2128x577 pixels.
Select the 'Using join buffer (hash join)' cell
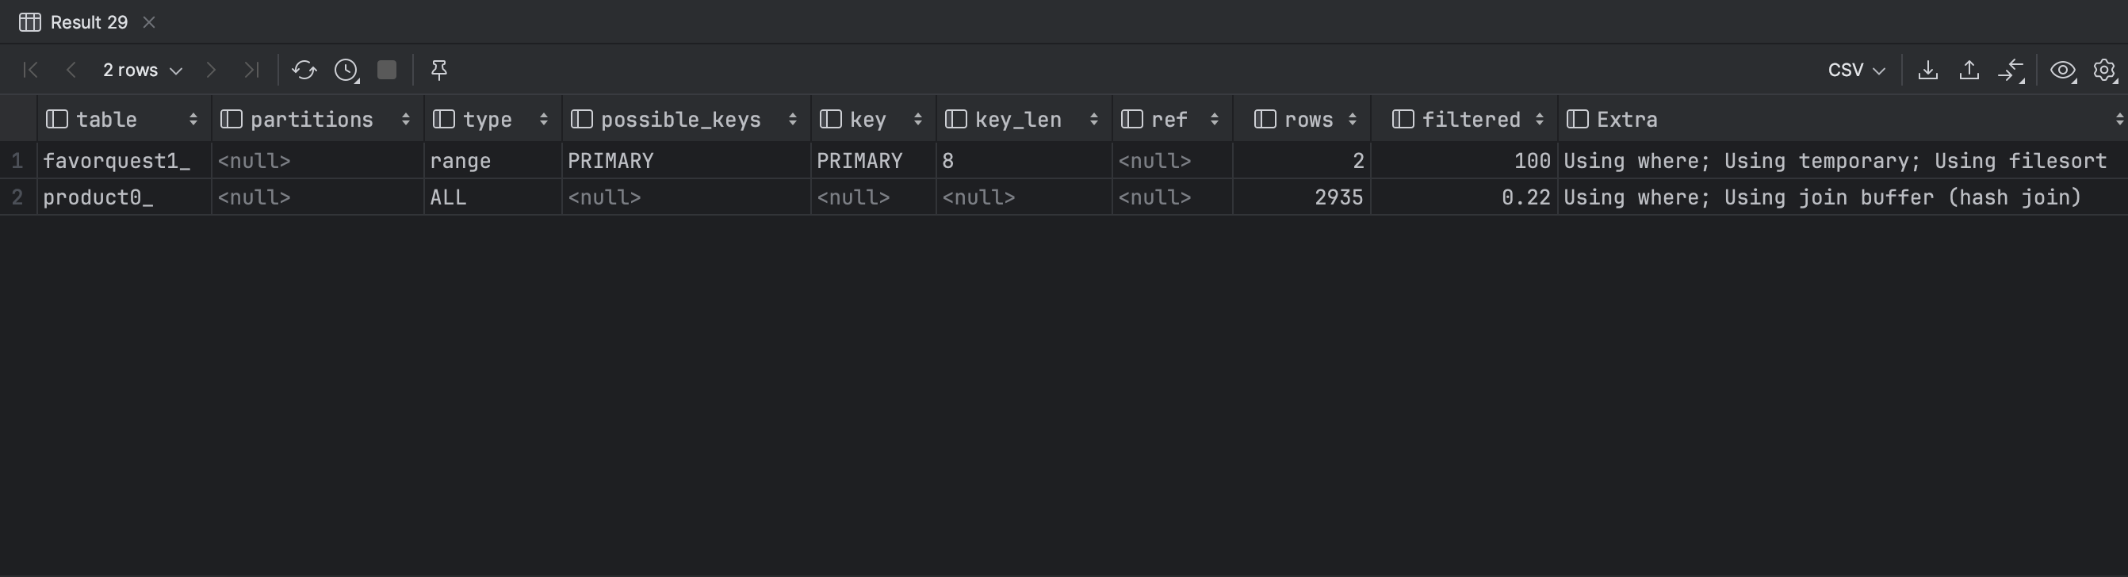pos(1843,197)
